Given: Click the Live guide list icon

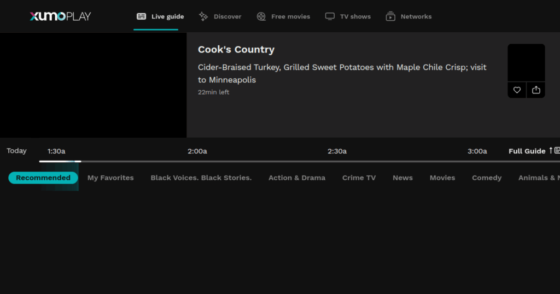Looking at the screenshot, I should 142,16.
